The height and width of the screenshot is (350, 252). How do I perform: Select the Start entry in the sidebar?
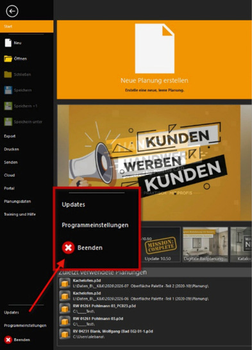click(26, 26)
